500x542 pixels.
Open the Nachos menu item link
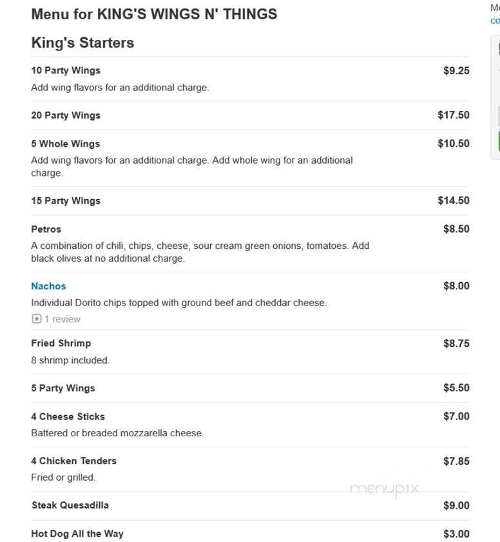[48, 286]
